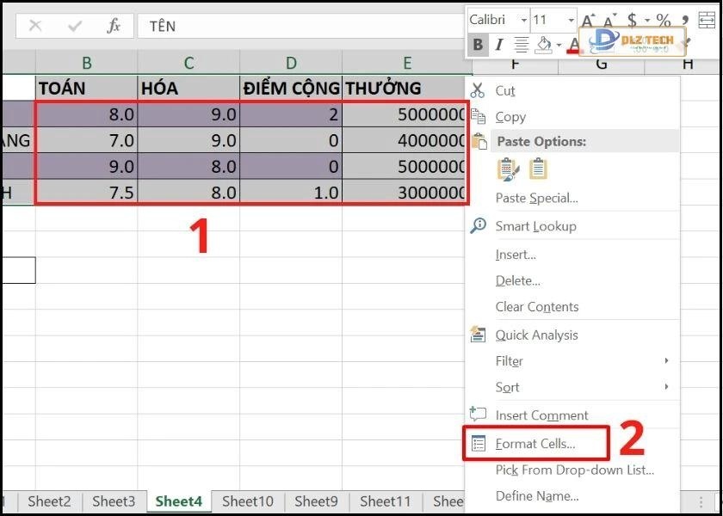Toggle Bold formatting in mini toolbar

click(479, 45)
